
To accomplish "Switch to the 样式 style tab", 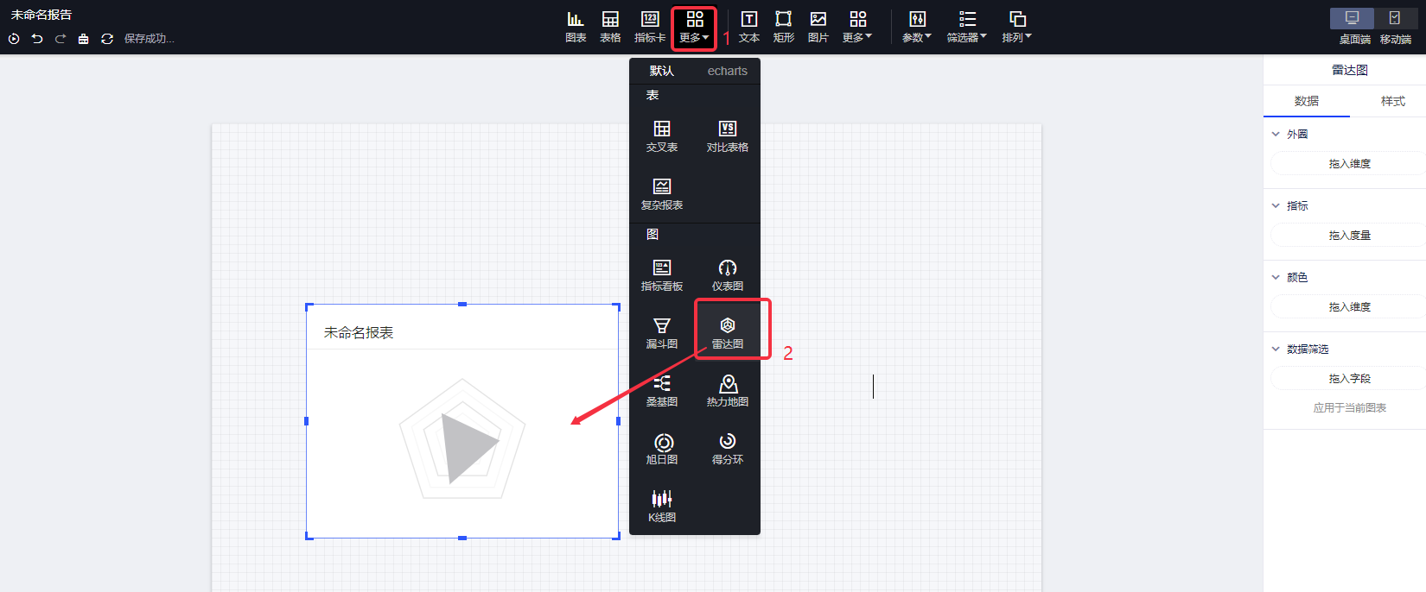I will (1392, 101).
